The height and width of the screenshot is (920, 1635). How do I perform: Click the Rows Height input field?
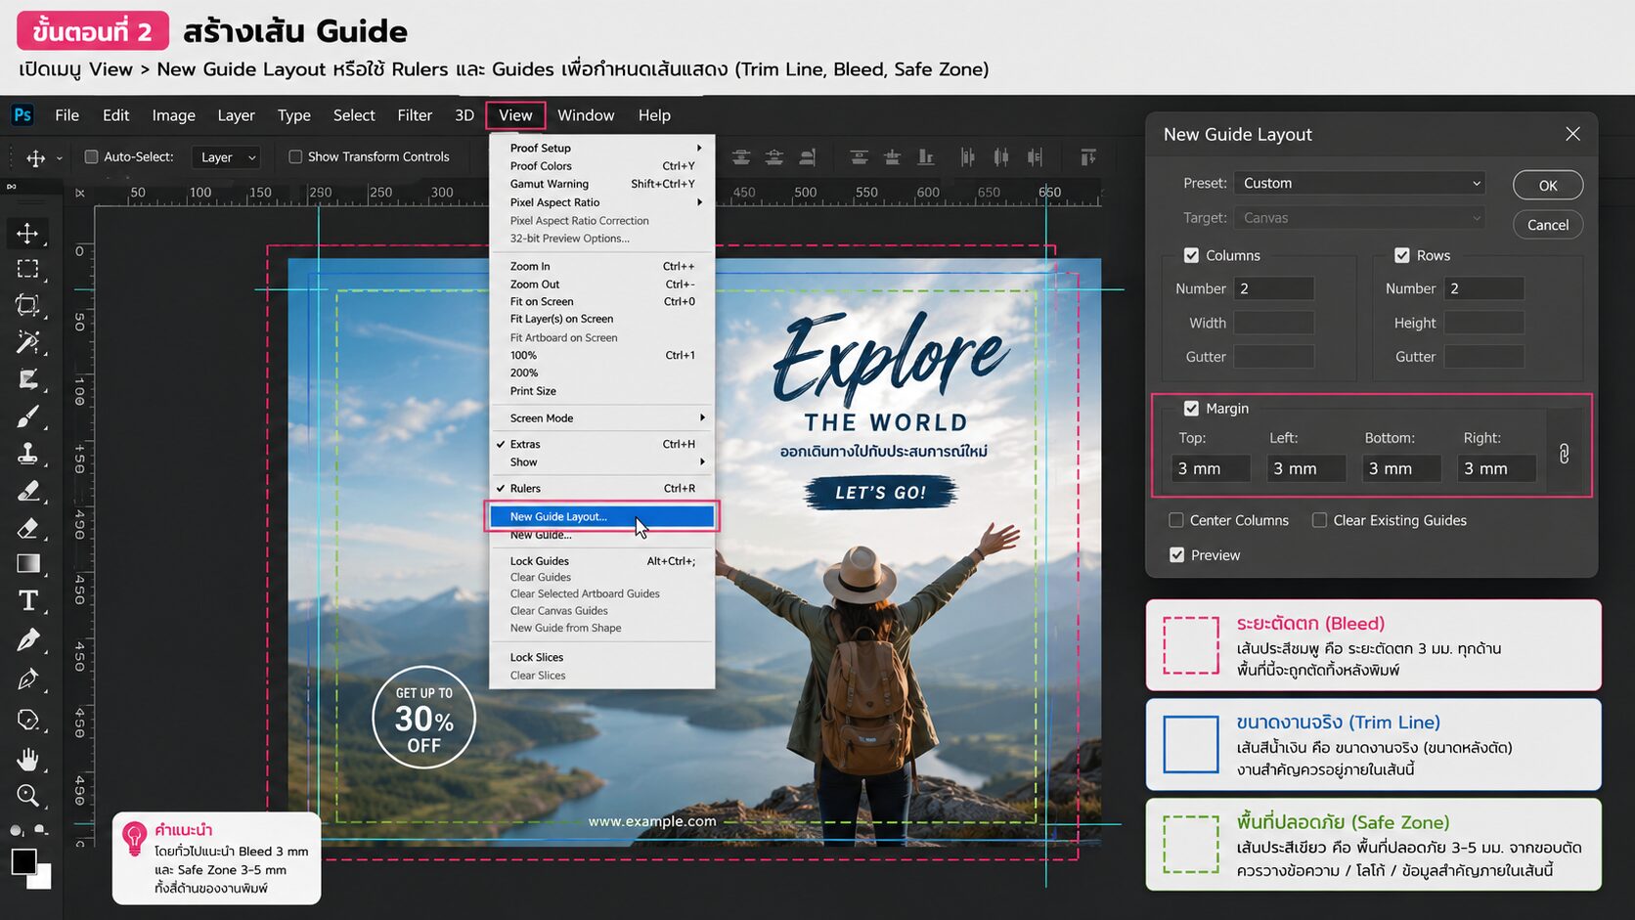tap(1483, 323)
